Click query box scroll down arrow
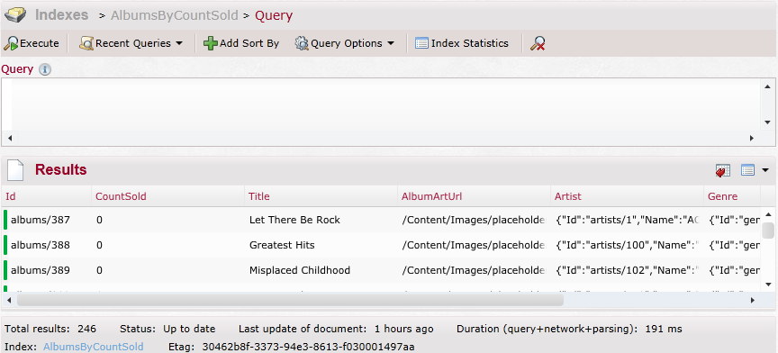The image size is (778, 353). click(767, 122)
